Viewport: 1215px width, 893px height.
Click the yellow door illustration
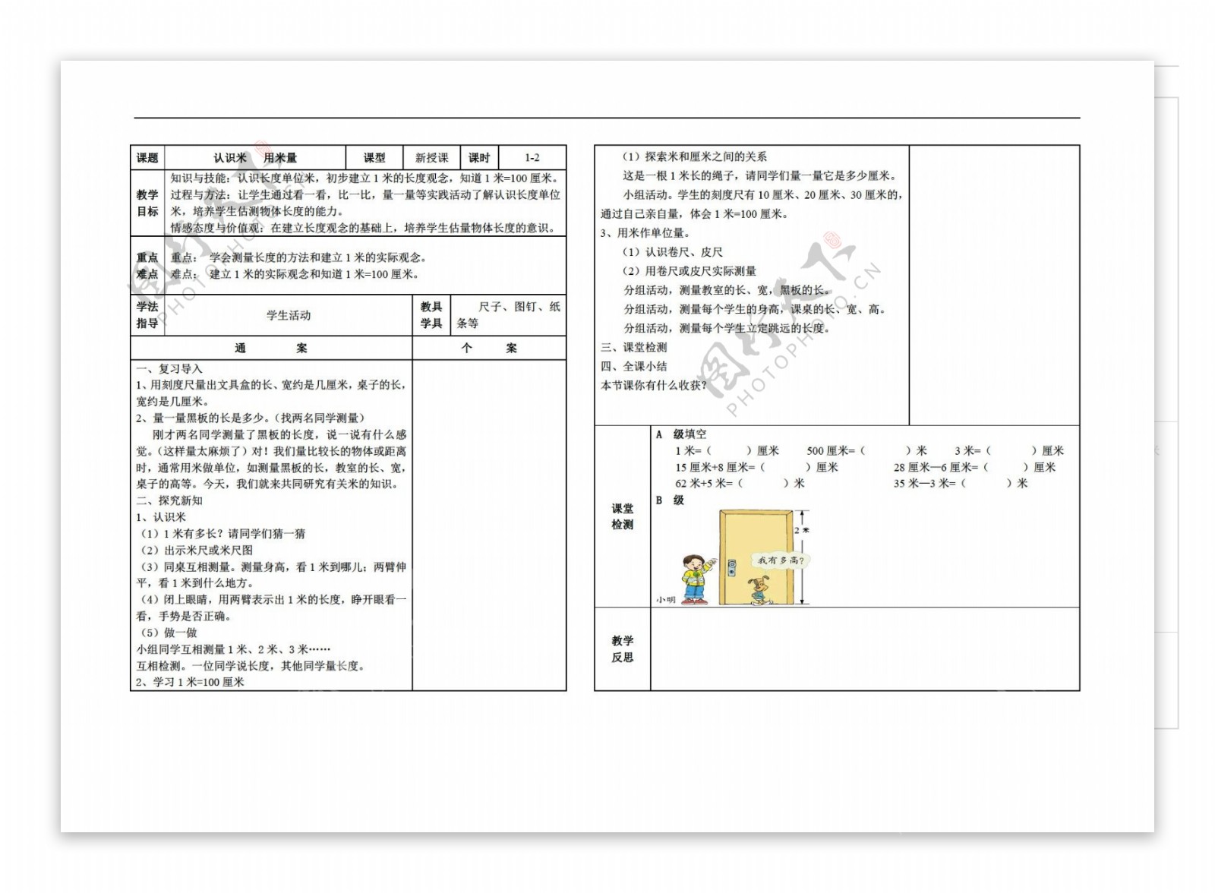pyautogui.click(x=755, y=557)
